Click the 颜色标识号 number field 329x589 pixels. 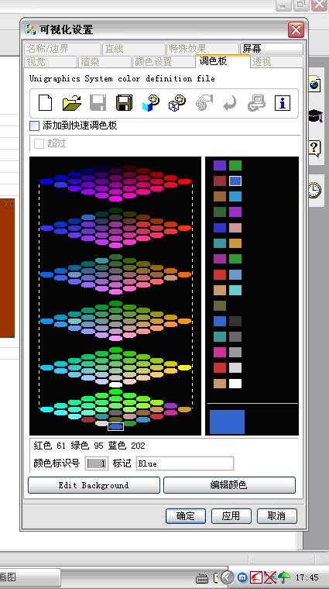(97, 463)
